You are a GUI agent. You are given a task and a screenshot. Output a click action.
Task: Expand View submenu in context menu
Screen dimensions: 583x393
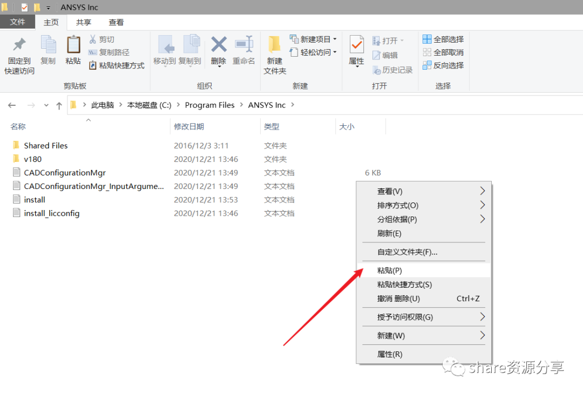click(482, 191)
